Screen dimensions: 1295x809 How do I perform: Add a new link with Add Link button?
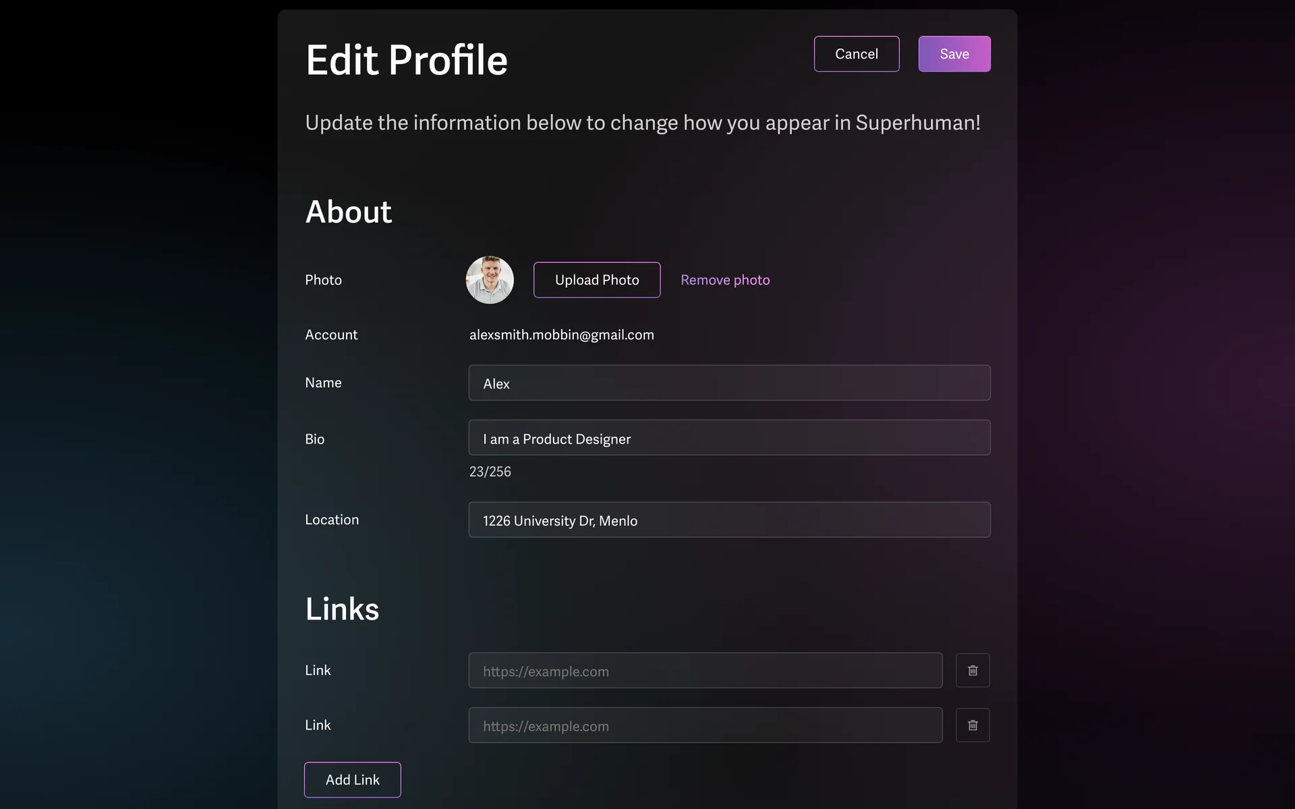(352, 780)
